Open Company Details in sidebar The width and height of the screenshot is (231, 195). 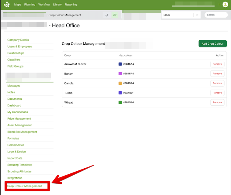pos(18,40)
